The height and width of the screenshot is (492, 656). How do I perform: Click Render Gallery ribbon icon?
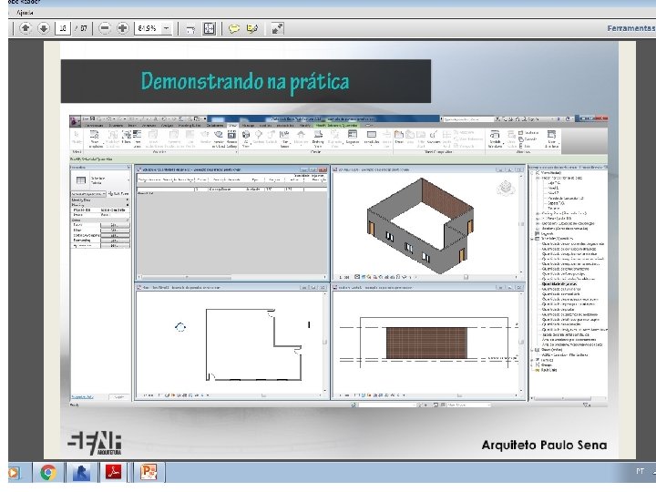231,138
